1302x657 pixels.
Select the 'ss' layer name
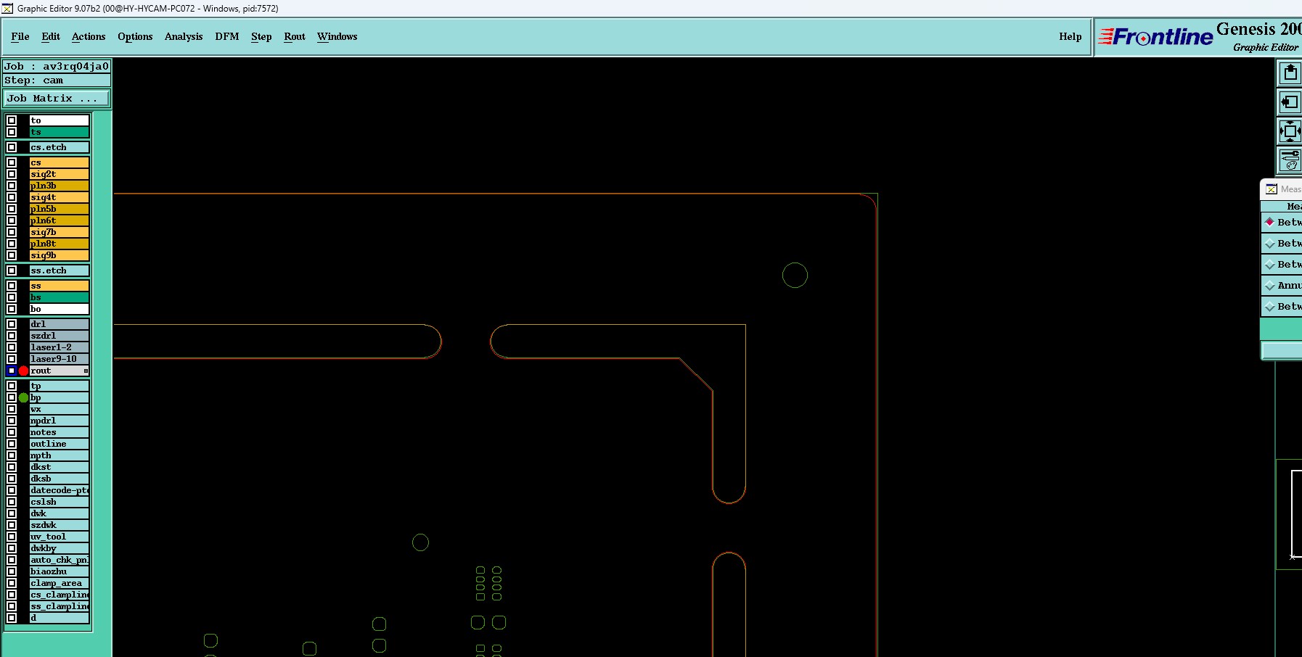tap(60, 286)
